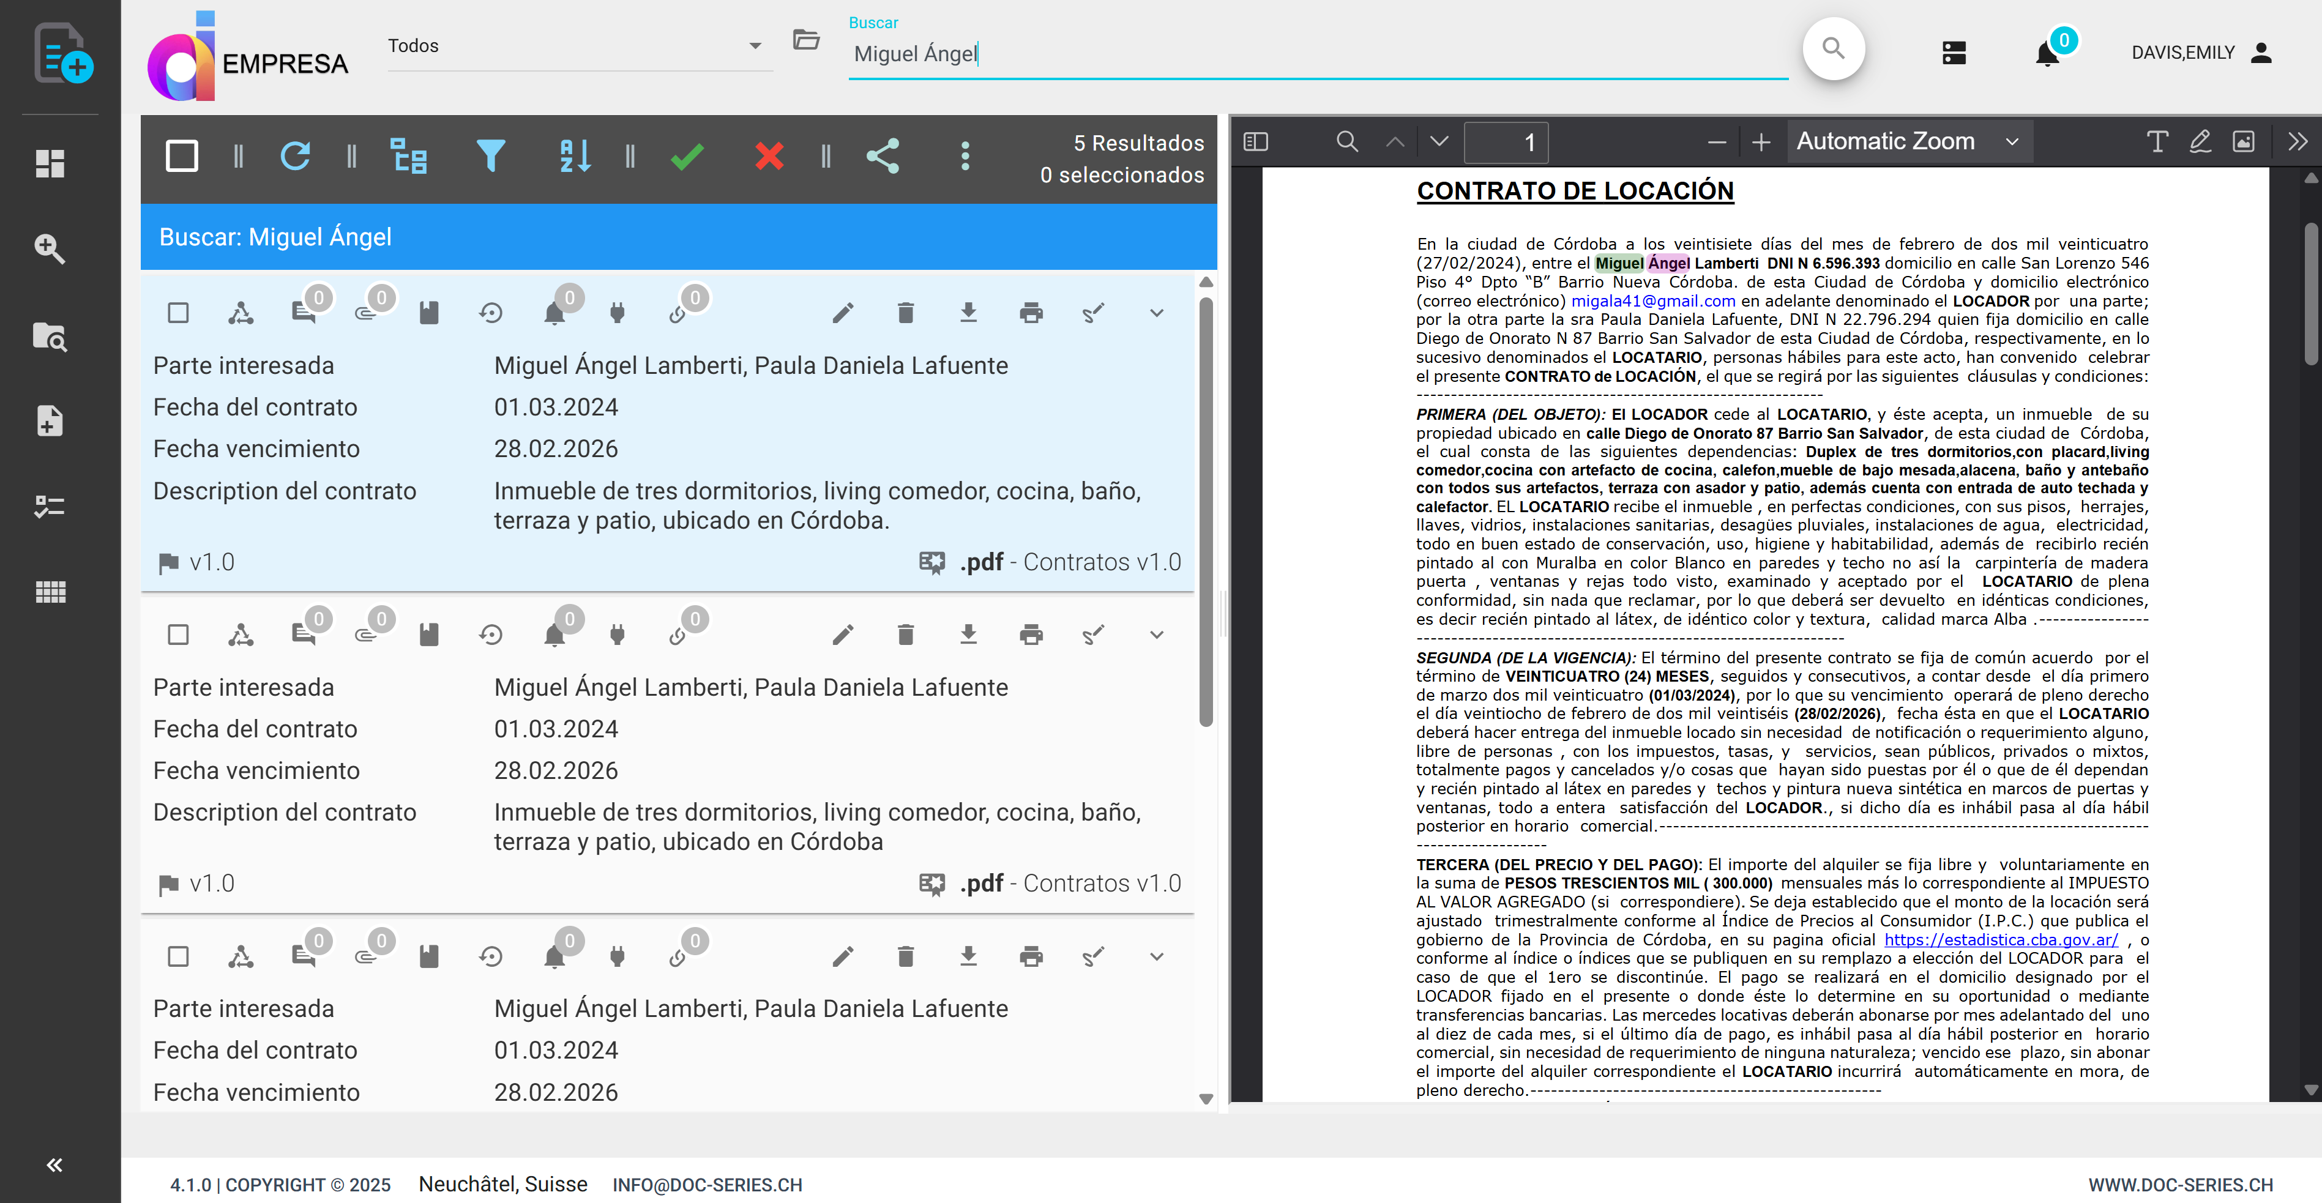Select the filter icon in the results toolbar
The image size is (2322, 1203).
click(491, 155)
